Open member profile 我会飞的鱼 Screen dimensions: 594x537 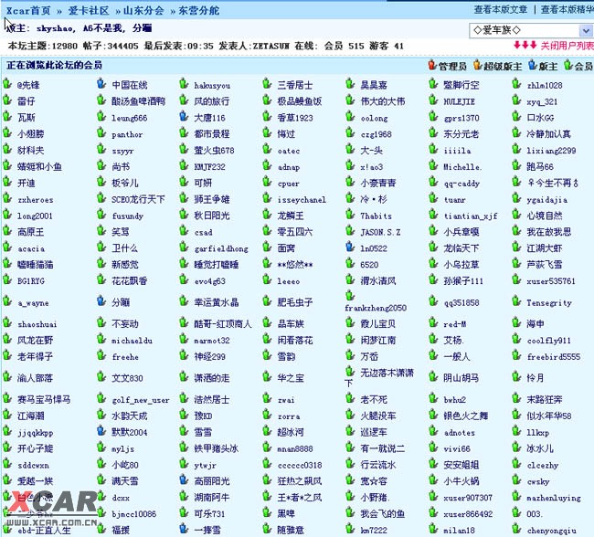383,513
